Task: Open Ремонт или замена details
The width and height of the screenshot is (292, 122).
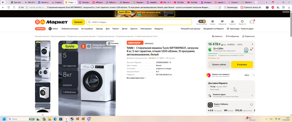Action: coord(221,74)
